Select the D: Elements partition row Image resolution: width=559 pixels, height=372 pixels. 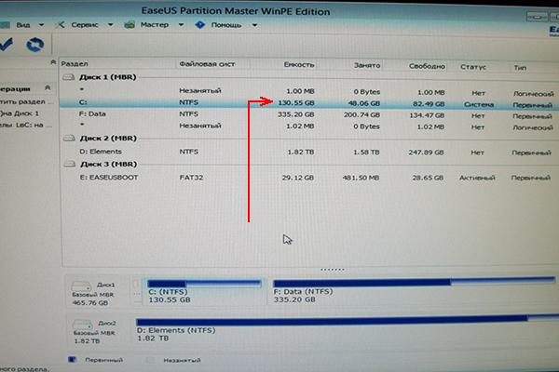pyautogui.click(x=310, y=152)
